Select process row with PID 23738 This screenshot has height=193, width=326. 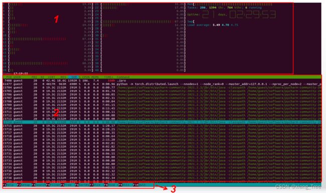[x=162, y=178]
